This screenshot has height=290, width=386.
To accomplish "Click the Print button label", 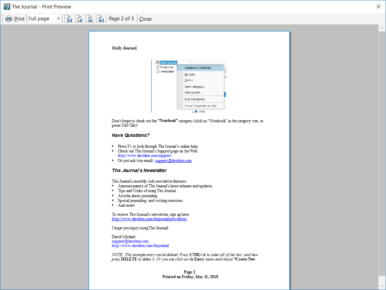I will point(19,19).
